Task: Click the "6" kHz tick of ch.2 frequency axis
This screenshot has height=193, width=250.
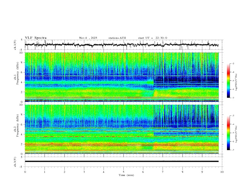Action: point(22,125)
